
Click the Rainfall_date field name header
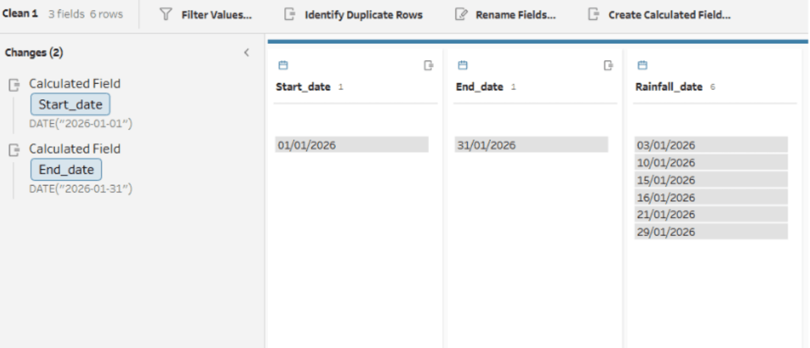point(668,87)
